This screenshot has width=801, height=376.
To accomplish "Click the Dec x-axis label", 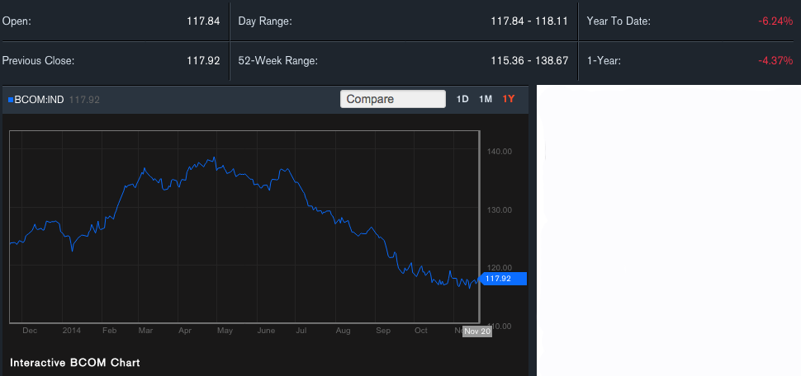I will pyautogui.click(x=30, y=331).
